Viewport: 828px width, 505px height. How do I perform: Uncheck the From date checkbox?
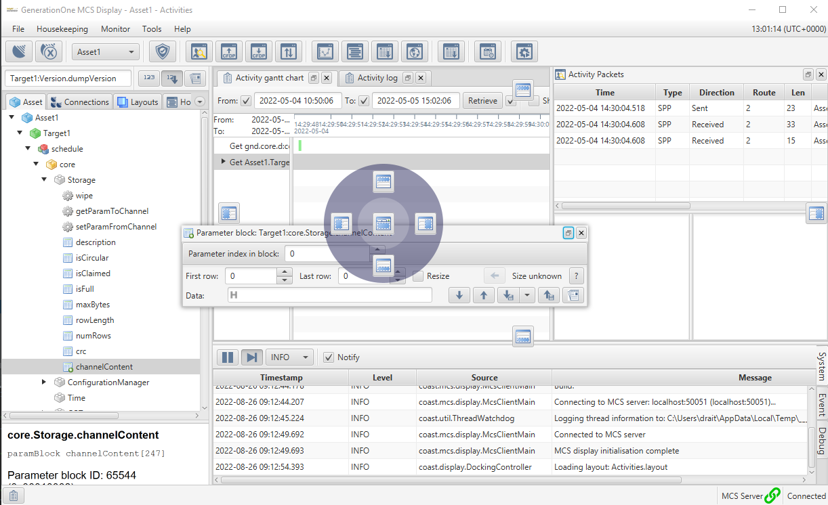[x=245, y=101]
